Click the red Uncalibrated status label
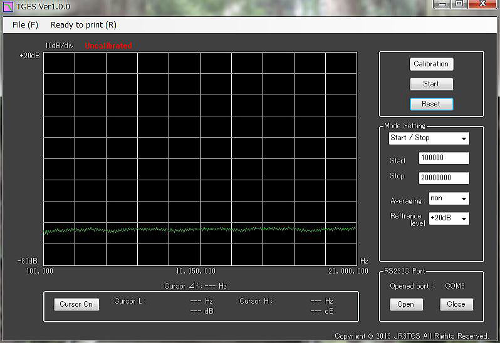500x343 pixels. click(x=108, y=46)
